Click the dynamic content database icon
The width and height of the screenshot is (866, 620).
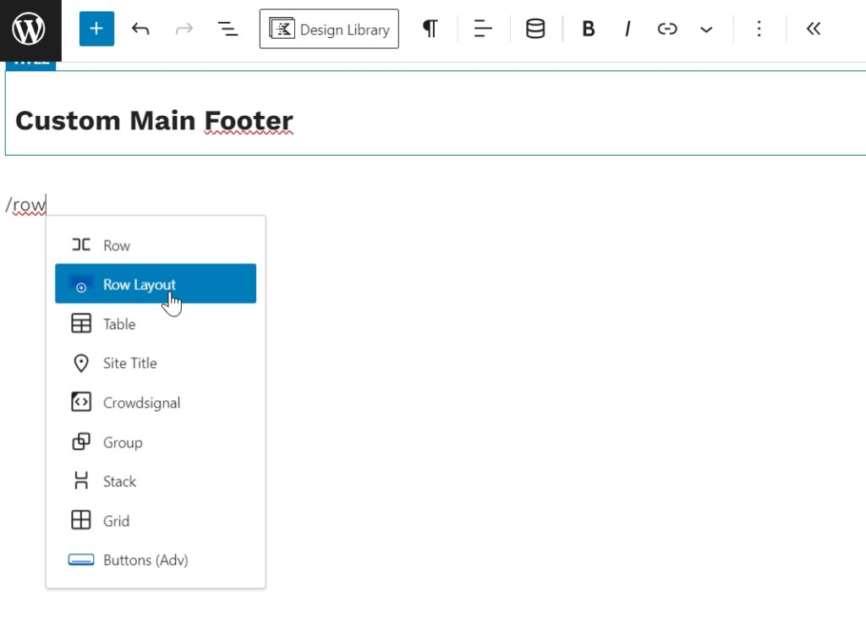[535, 30]
